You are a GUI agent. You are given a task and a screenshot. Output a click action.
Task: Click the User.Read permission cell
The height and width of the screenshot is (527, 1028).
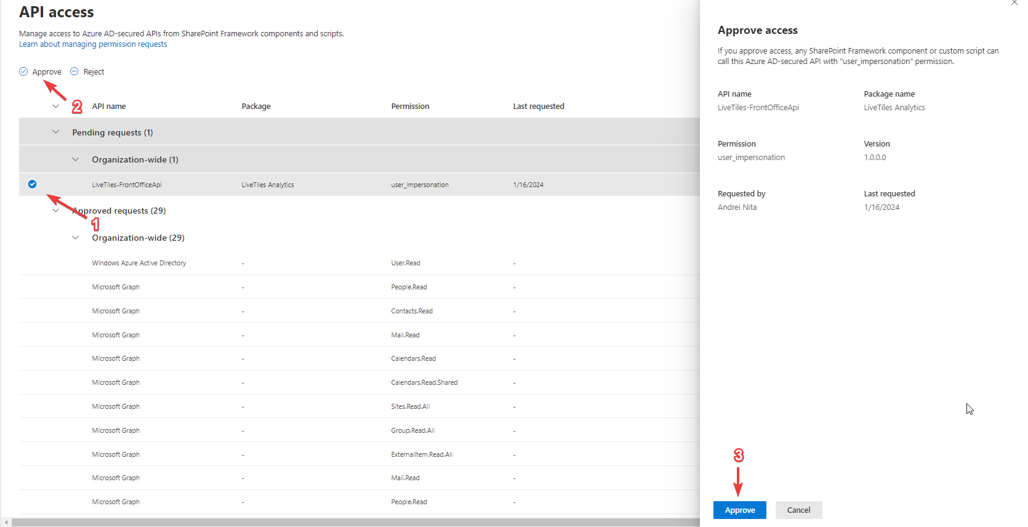[x=406, y=263]
